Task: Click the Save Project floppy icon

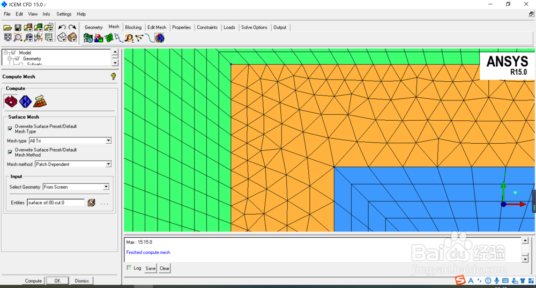Action: click(18, 27)
